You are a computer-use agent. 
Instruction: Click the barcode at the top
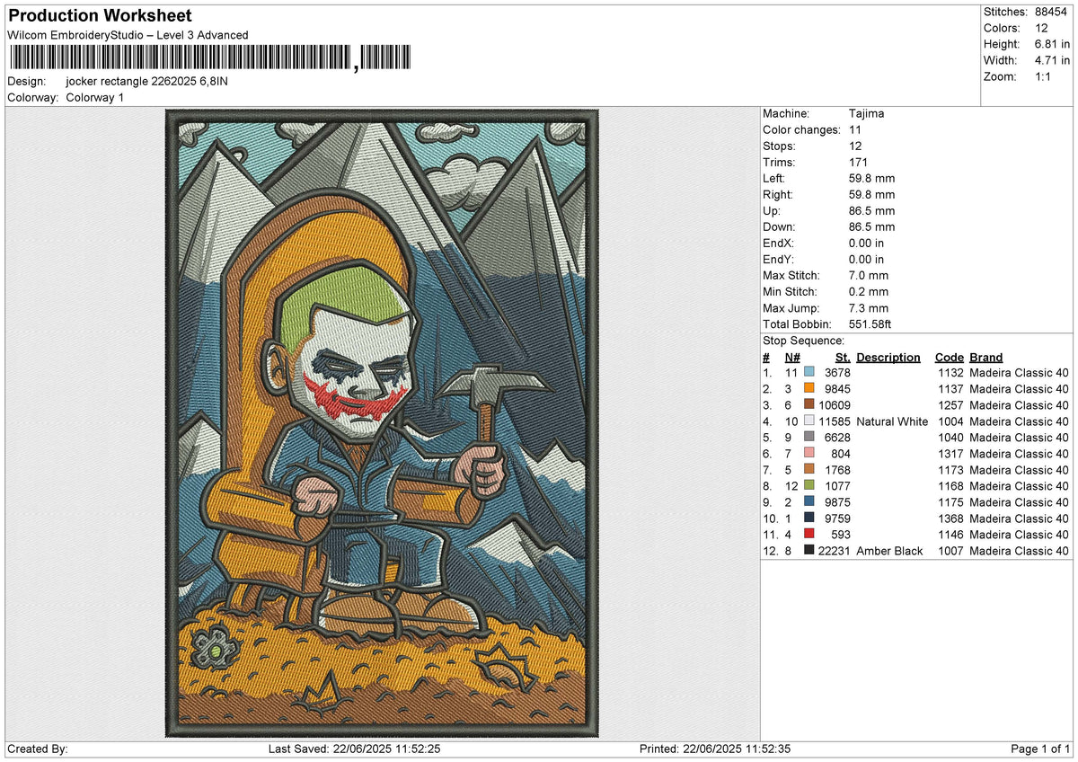[x=209, y=58]
